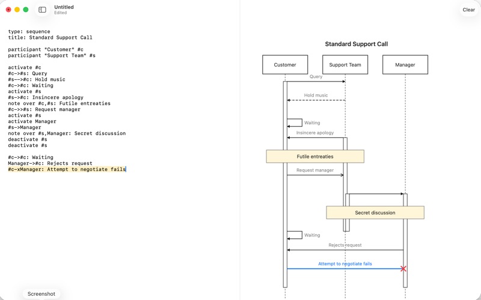Select the Customer participant box
The height and width of the screenshot is (300, 481).
coord(285,65)
